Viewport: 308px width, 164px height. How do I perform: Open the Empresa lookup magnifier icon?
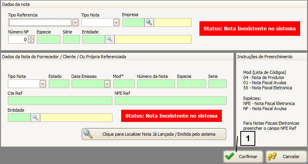tap(149, 22)
